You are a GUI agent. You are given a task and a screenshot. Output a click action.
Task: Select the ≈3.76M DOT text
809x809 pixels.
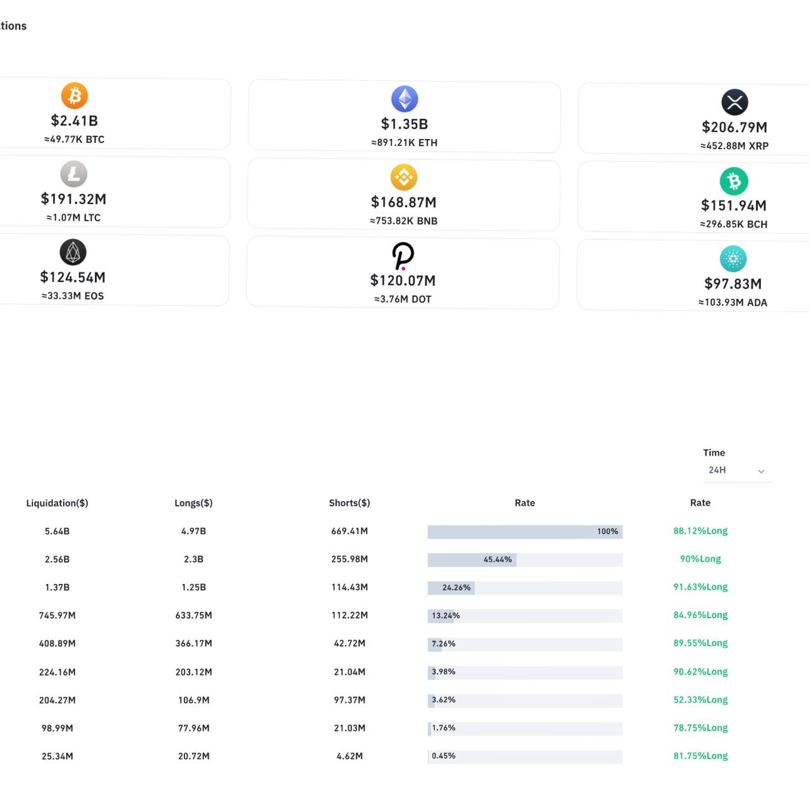point(403,300)
